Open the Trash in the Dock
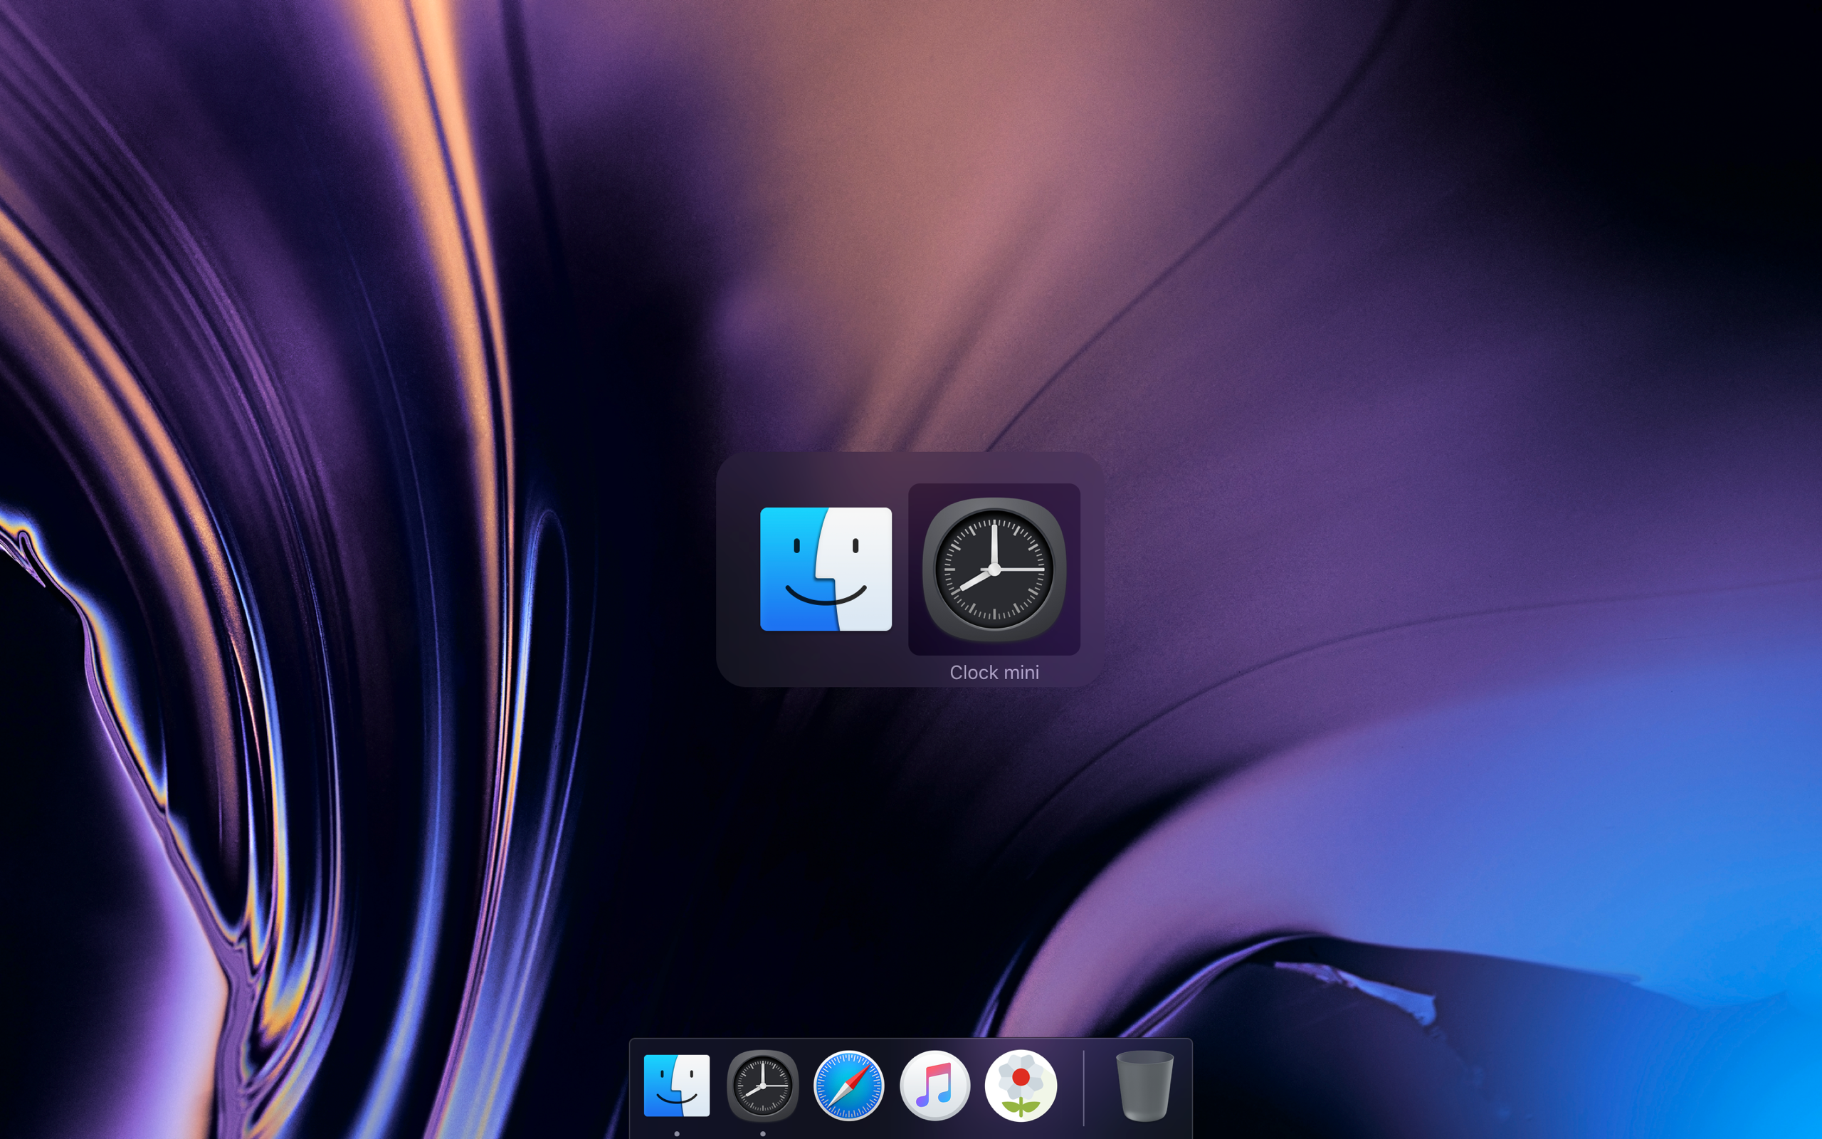The width and height of the screenshot is (1822, 1139). 1144,1085
